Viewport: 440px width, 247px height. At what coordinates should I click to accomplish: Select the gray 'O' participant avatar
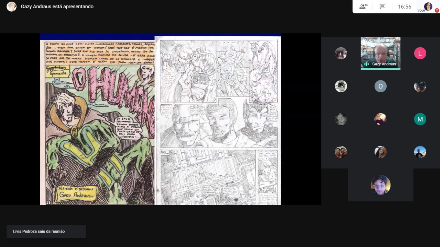tap(381, 86)
